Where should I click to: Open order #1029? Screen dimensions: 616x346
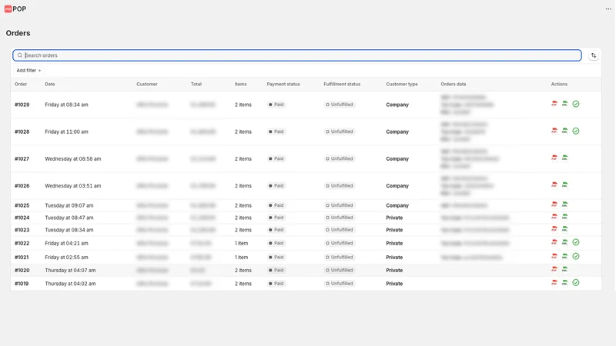click(22, 105)
